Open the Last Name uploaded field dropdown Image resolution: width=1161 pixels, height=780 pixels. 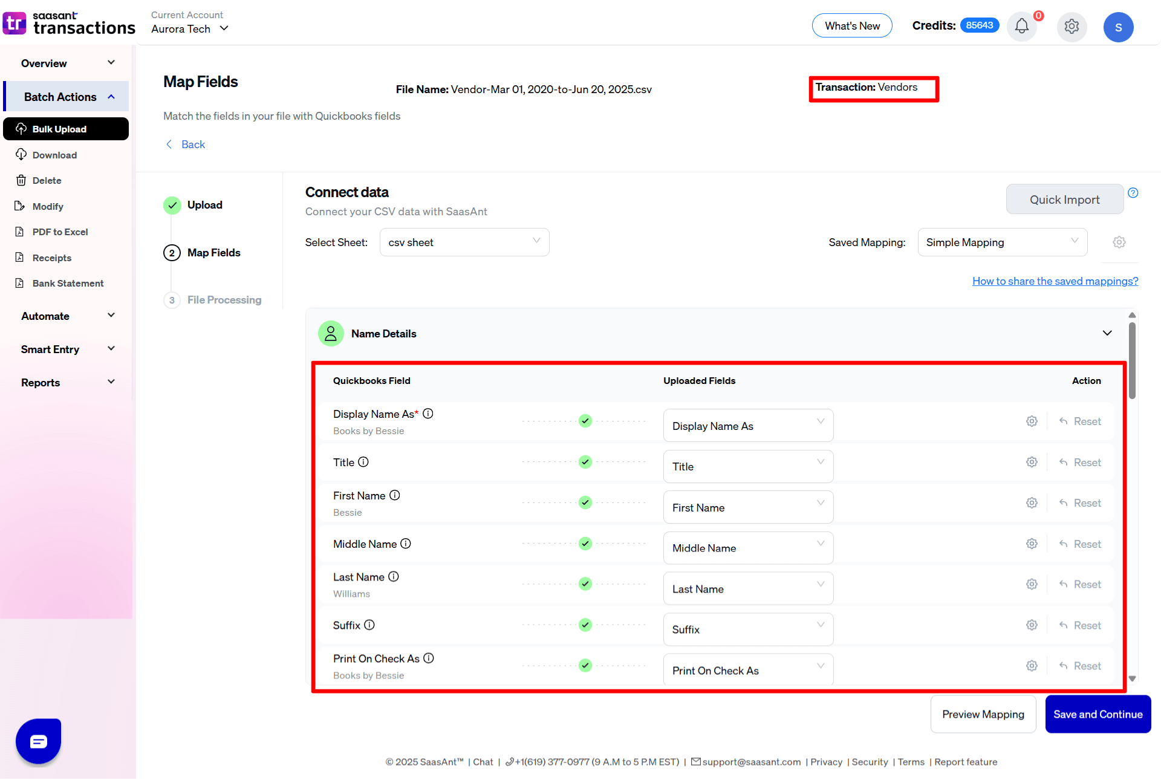click(x=748, y=588)
